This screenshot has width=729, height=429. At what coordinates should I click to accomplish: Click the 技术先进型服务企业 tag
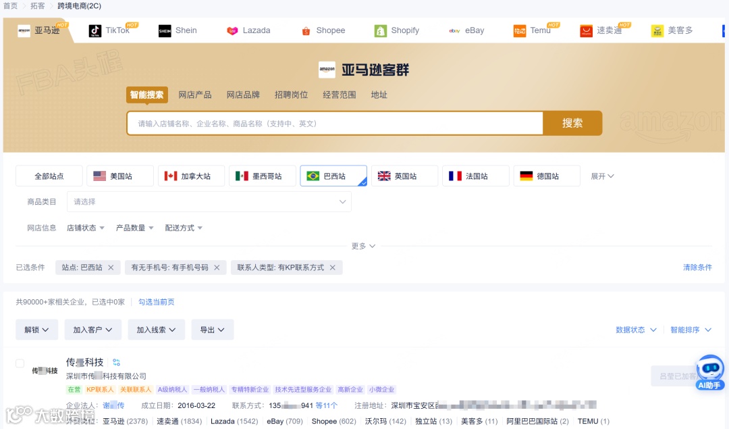(303, 390)
